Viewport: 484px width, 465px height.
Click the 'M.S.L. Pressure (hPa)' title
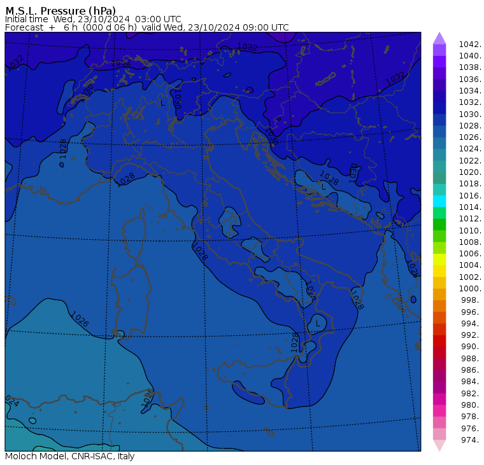(x=60, y=11)
